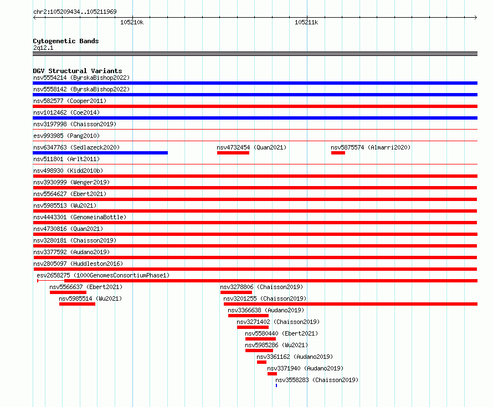Click the red bar below nsv3271402
Image resolution: width=493 pixels, height=407 pixels.
[253, 327]
